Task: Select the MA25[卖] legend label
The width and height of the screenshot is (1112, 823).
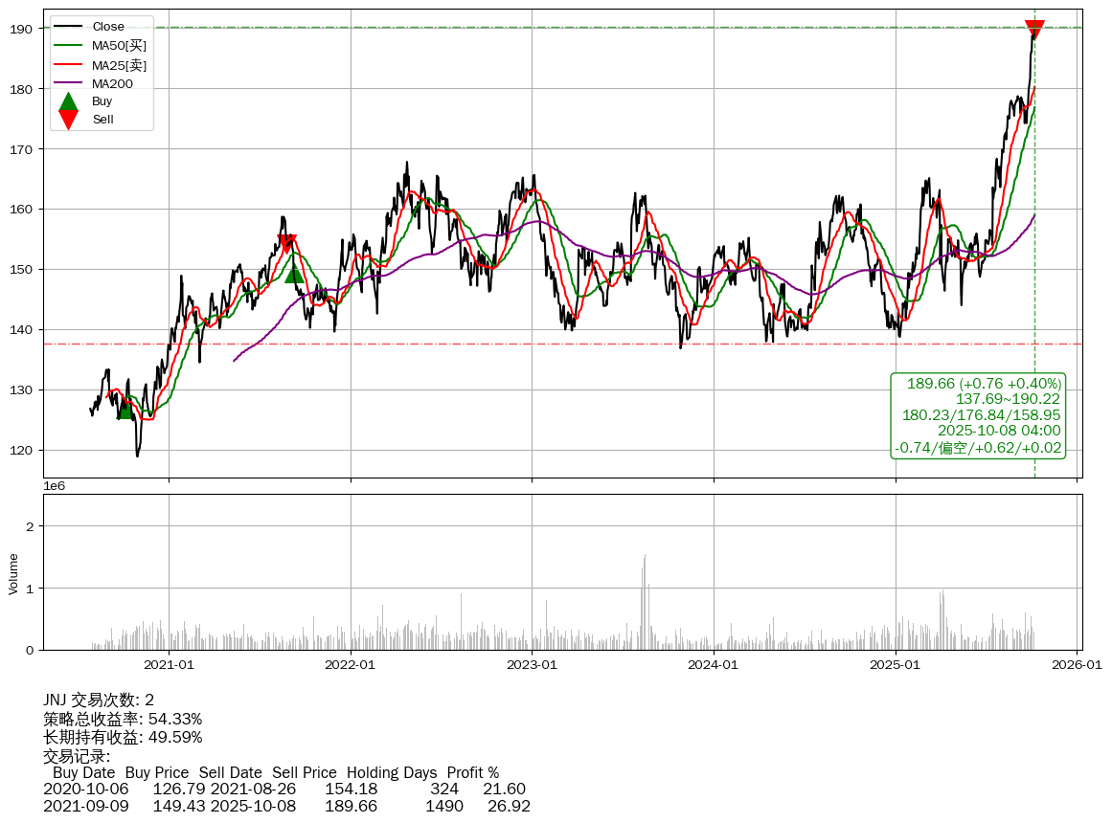Action: click(120, 65)
